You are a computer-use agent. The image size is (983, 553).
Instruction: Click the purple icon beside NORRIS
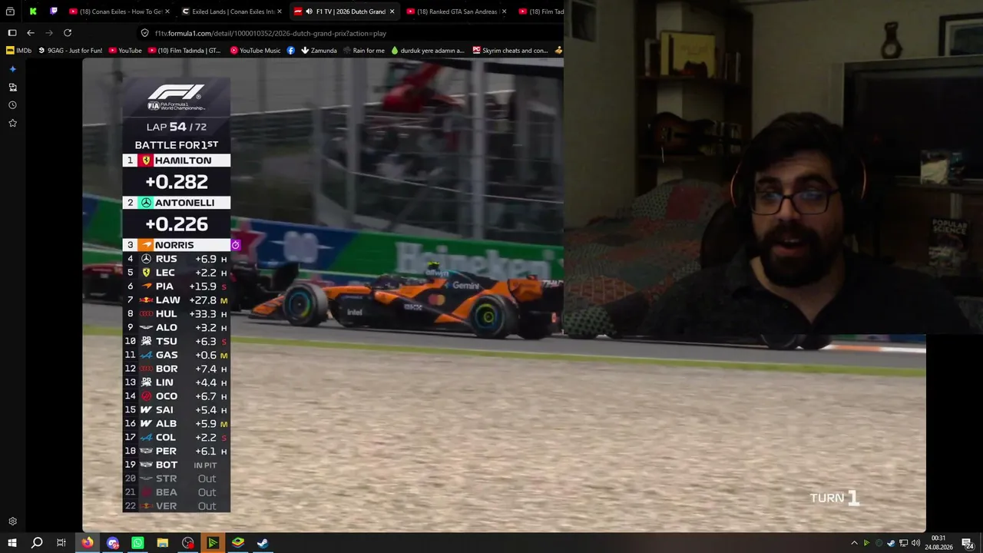pyautogui.click(x=236, y=245)
